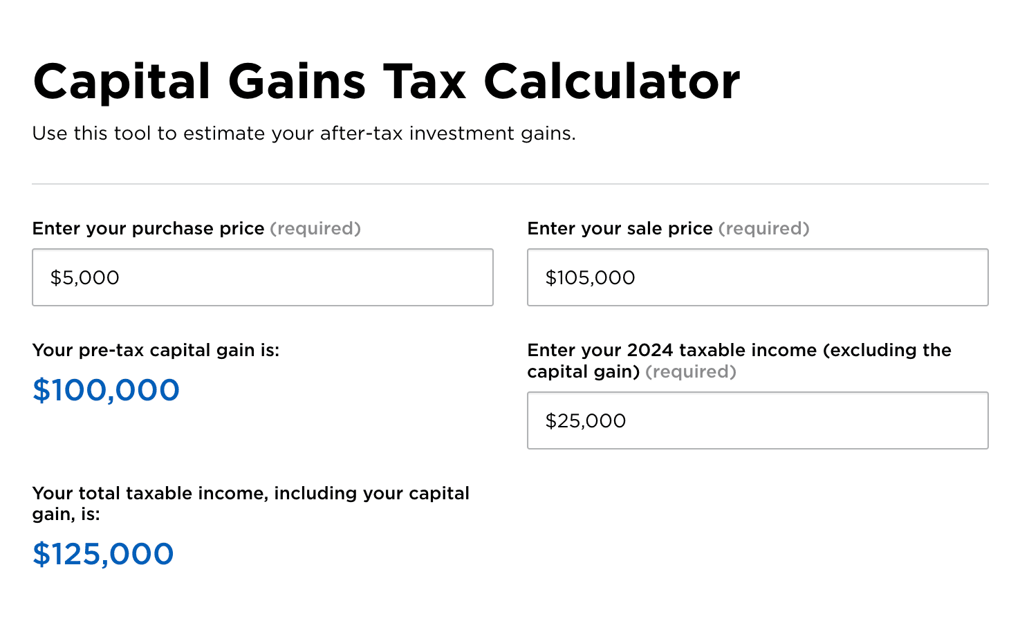This screenshot has width=1029, height=621.
Task: Click the word 'Gains' in the title
Action: 297,82
